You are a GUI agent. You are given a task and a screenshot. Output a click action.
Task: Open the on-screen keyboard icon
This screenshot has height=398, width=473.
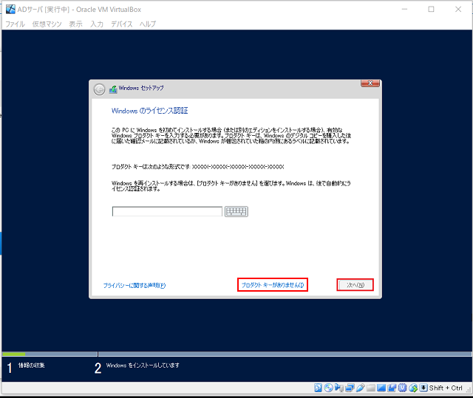pyautogui.click(x=236, y=211)
